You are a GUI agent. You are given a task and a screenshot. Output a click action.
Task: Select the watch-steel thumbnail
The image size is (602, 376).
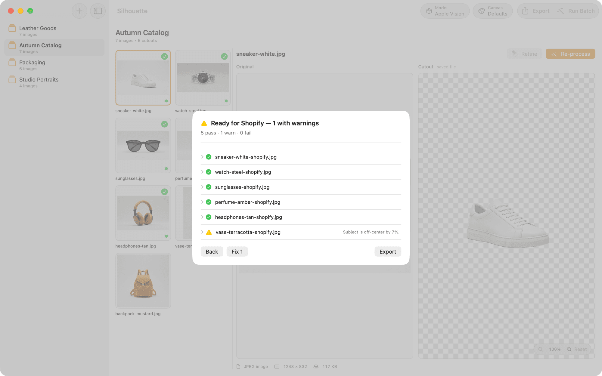203,78
